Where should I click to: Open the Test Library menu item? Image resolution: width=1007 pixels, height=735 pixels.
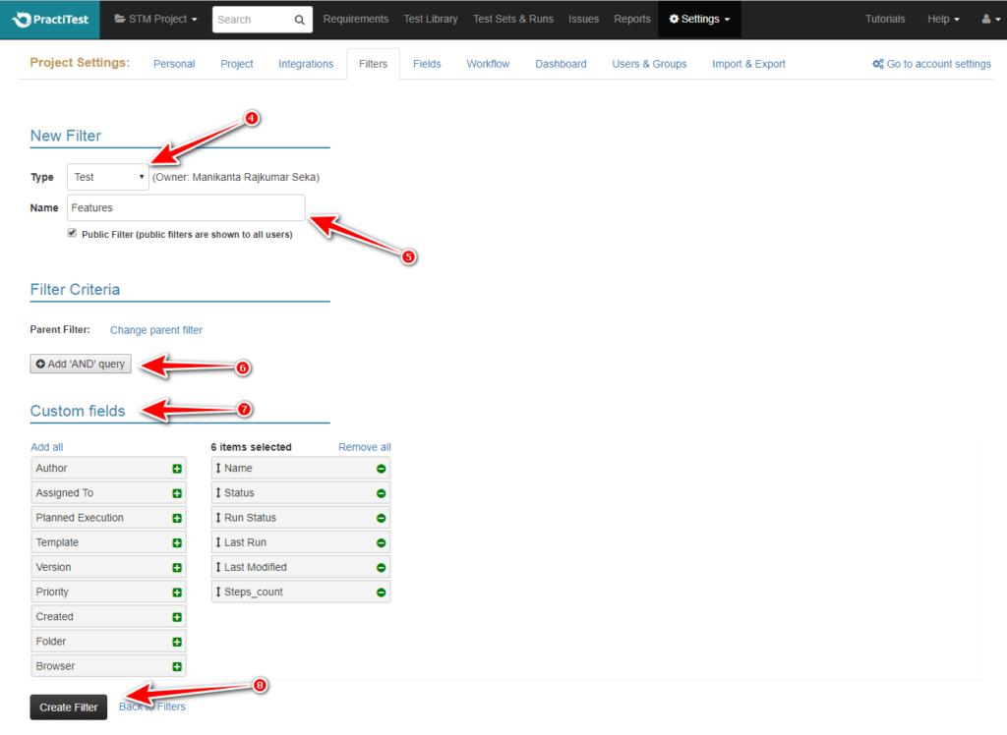(x=431, y=19)
